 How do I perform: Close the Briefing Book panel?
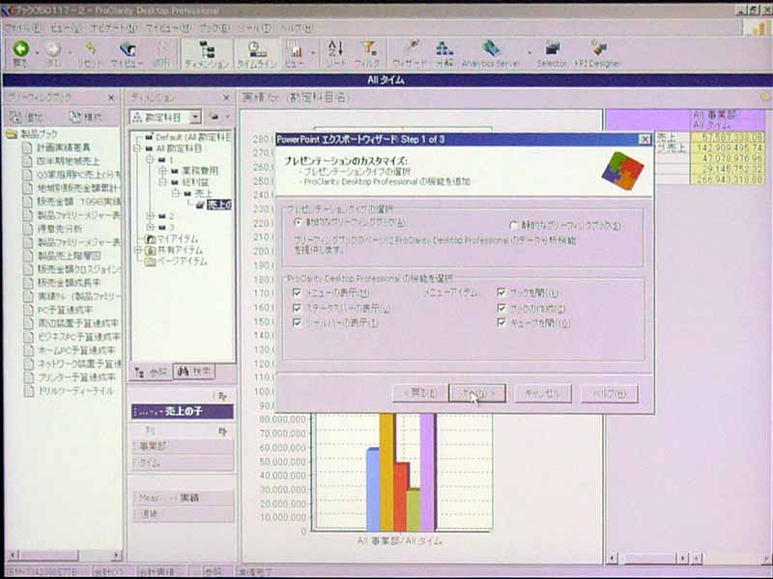click(x=111, y=98)
